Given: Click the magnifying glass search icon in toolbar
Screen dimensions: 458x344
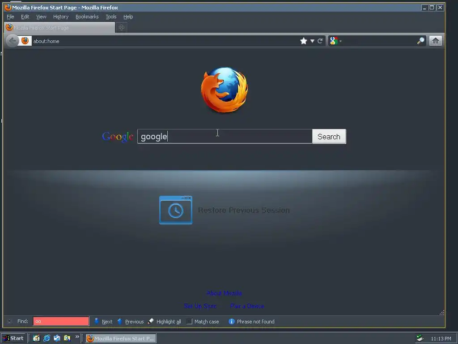Looking at the screenshot, I should tap(420, 41).
